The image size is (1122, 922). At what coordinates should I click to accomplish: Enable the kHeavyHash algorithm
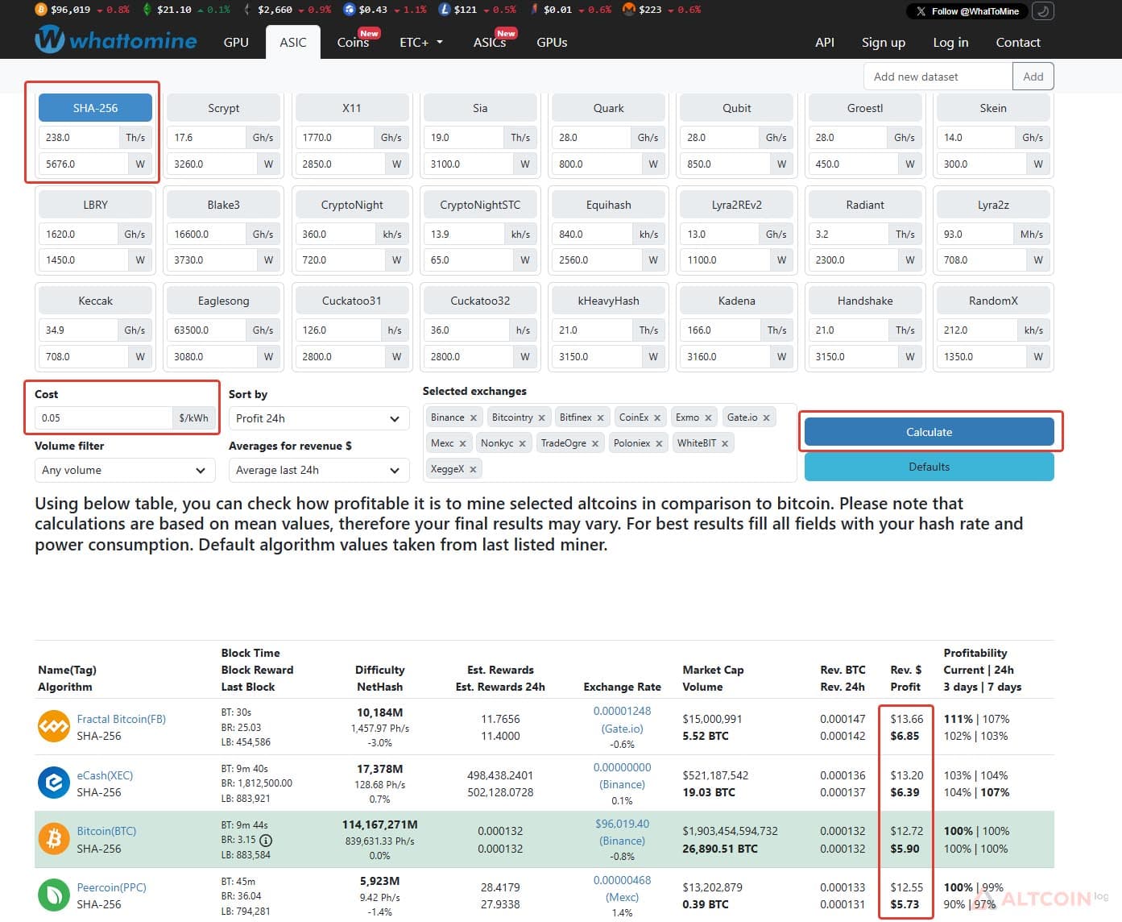point(608,301)
